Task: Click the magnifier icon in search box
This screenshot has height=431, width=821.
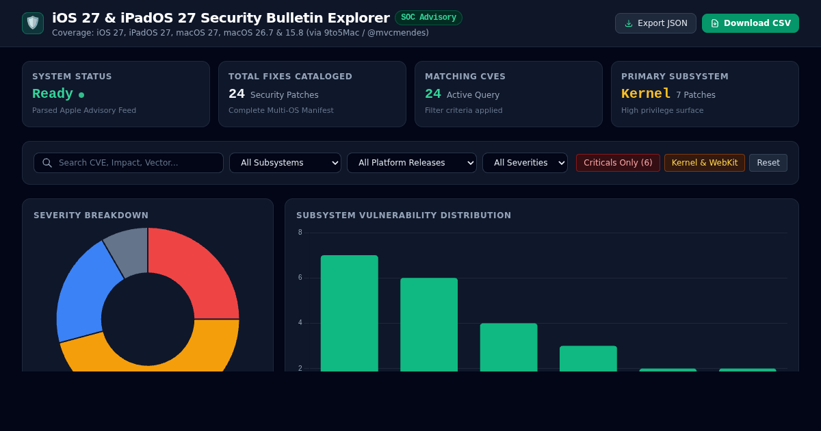Action: 47,163
